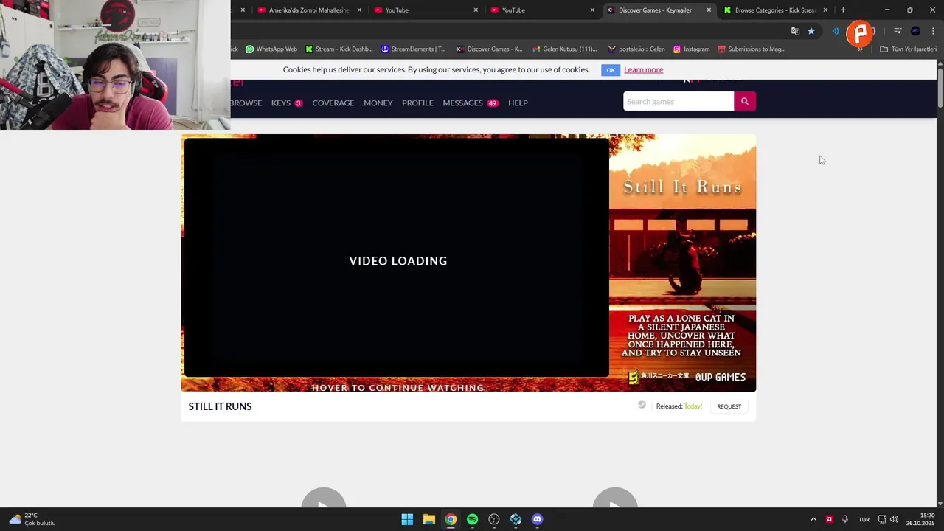Open the media control icon in toolbar
This screenshot has width=944, height=531.
pyautogui.click(x=898, y=31)
